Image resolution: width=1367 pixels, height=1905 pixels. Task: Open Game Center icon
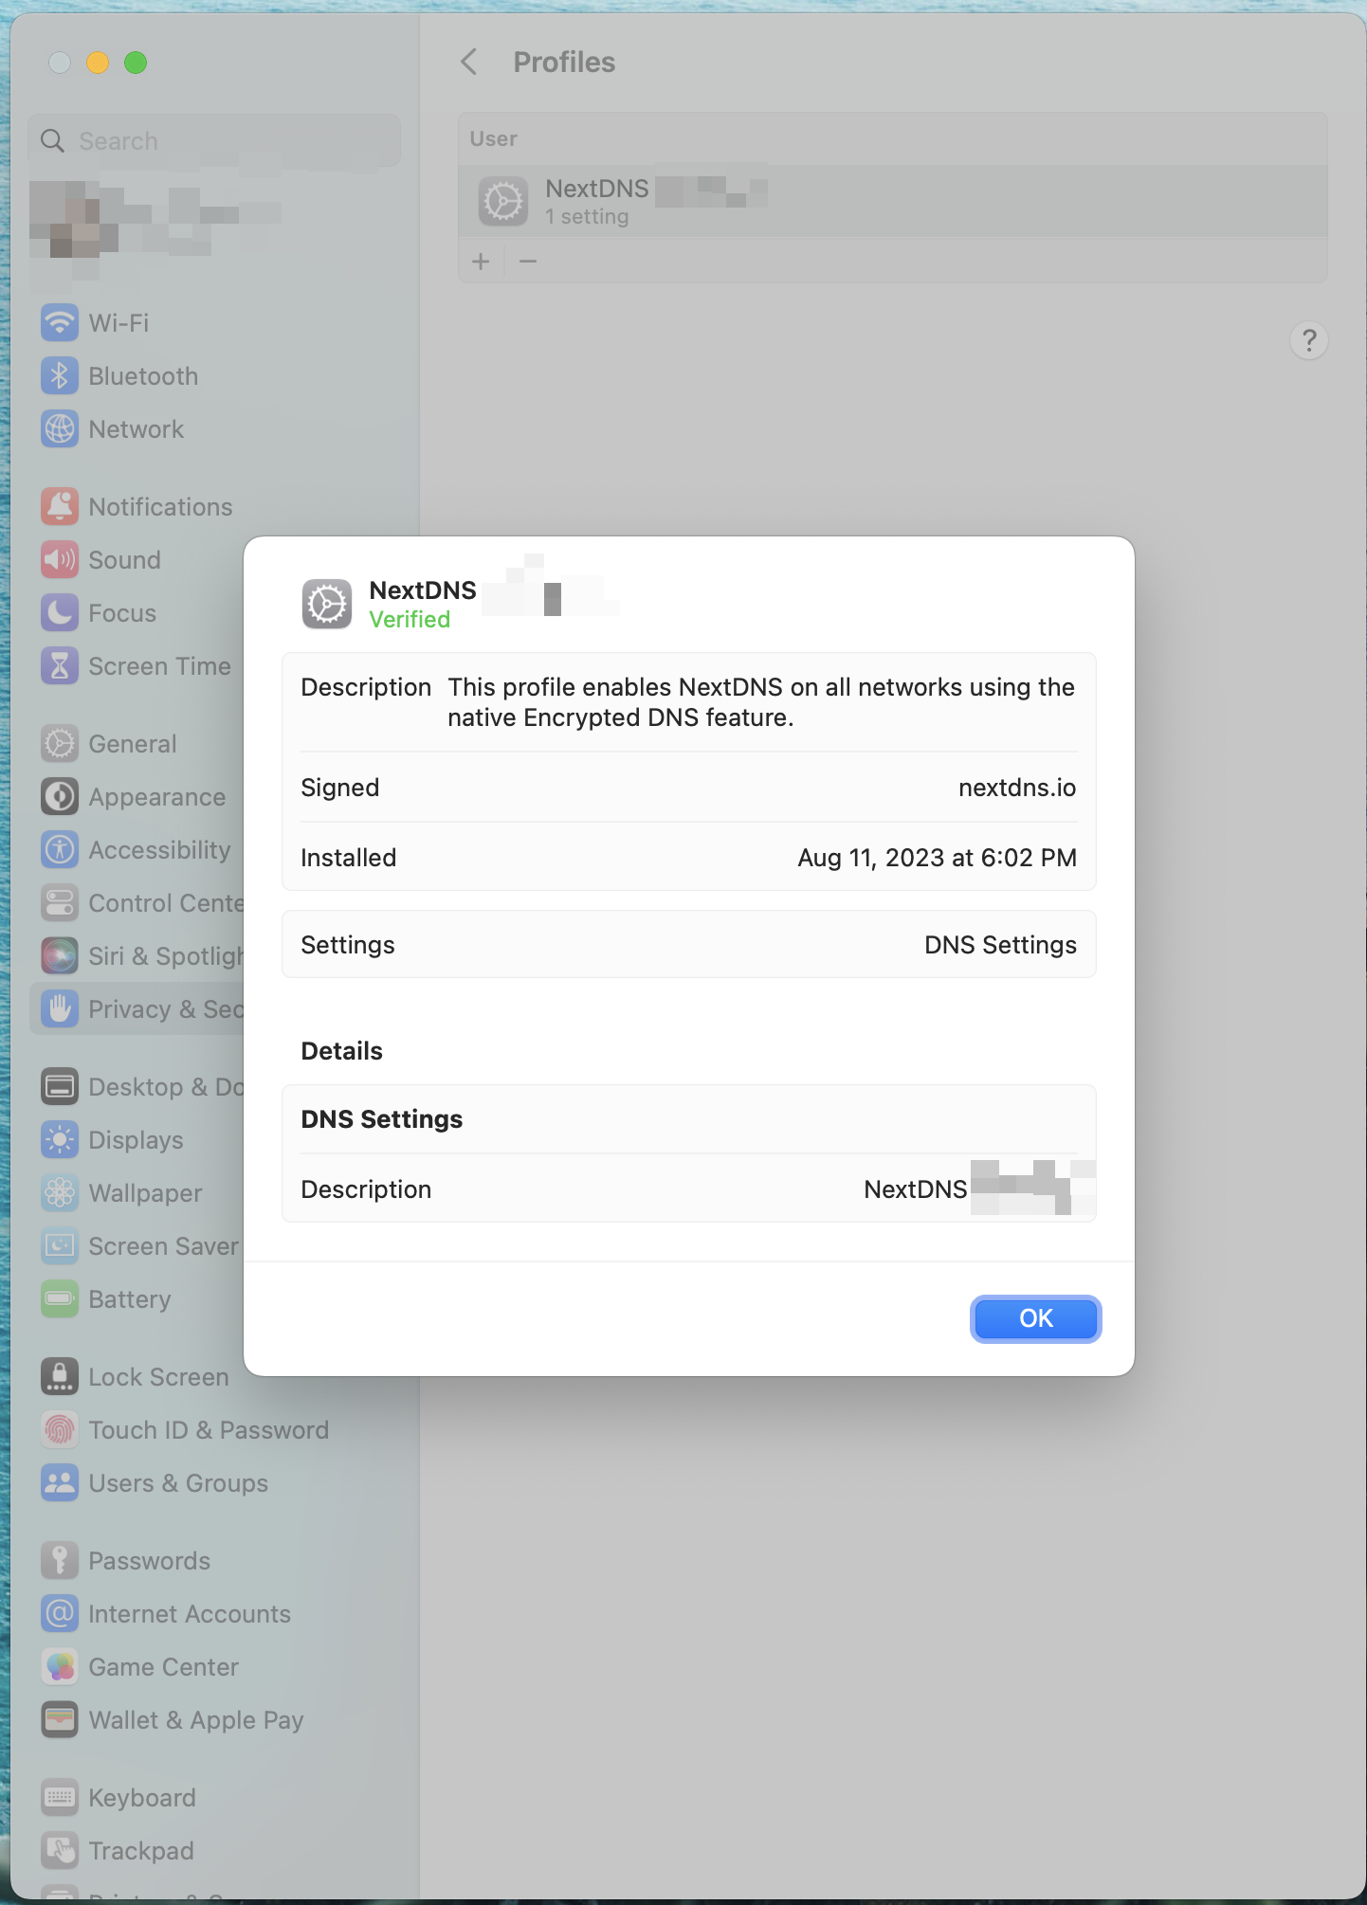click(60, 1667)
